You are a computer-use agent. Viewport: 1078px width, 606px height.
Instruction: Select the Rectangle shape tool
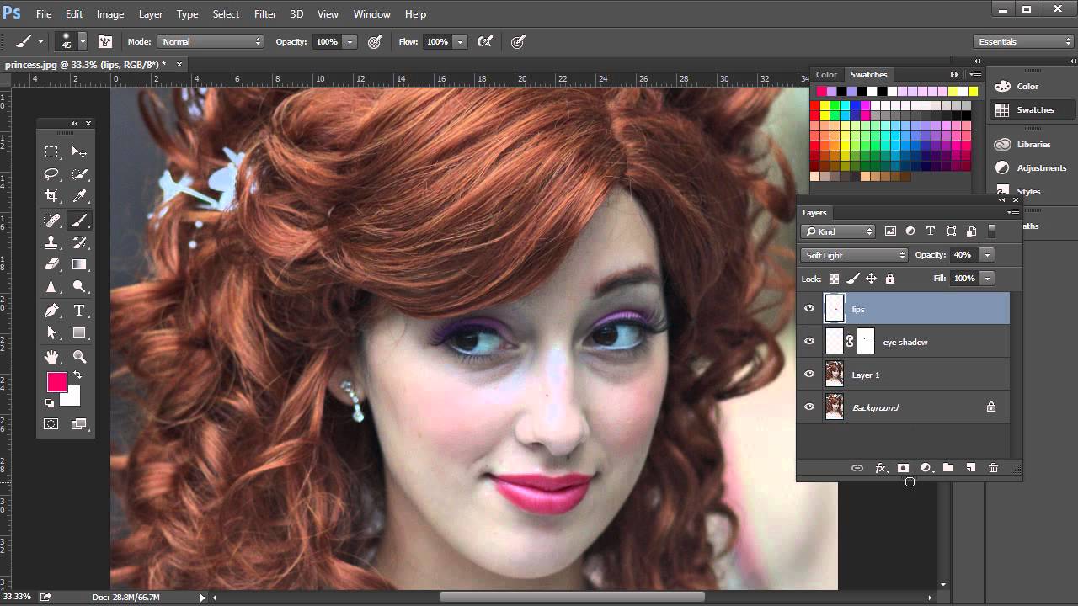[79, 332]
